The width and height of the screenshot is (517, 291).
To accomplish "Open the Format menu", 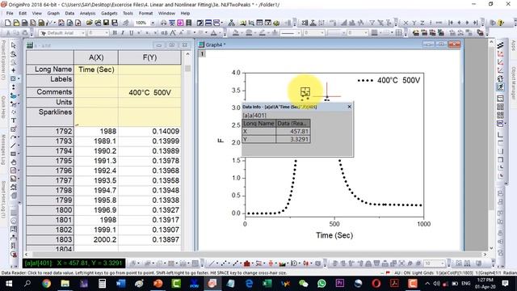I will (145, 13).
